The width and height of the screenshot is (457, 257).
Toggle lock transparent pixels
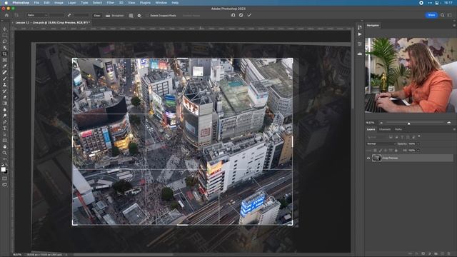[375, 151]
